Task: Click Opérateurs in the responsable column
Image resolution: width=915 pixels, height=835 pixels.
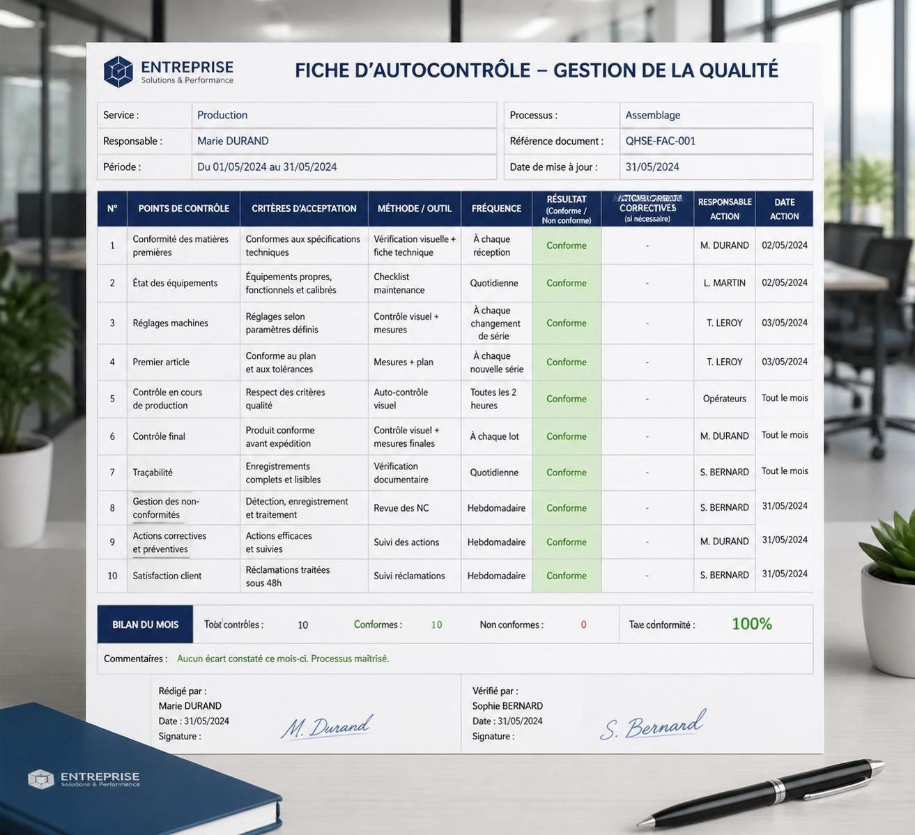Action: pos(725,399)
